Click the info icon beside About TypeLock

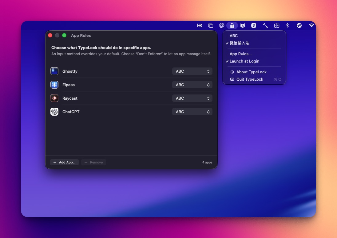pos(232,72)
